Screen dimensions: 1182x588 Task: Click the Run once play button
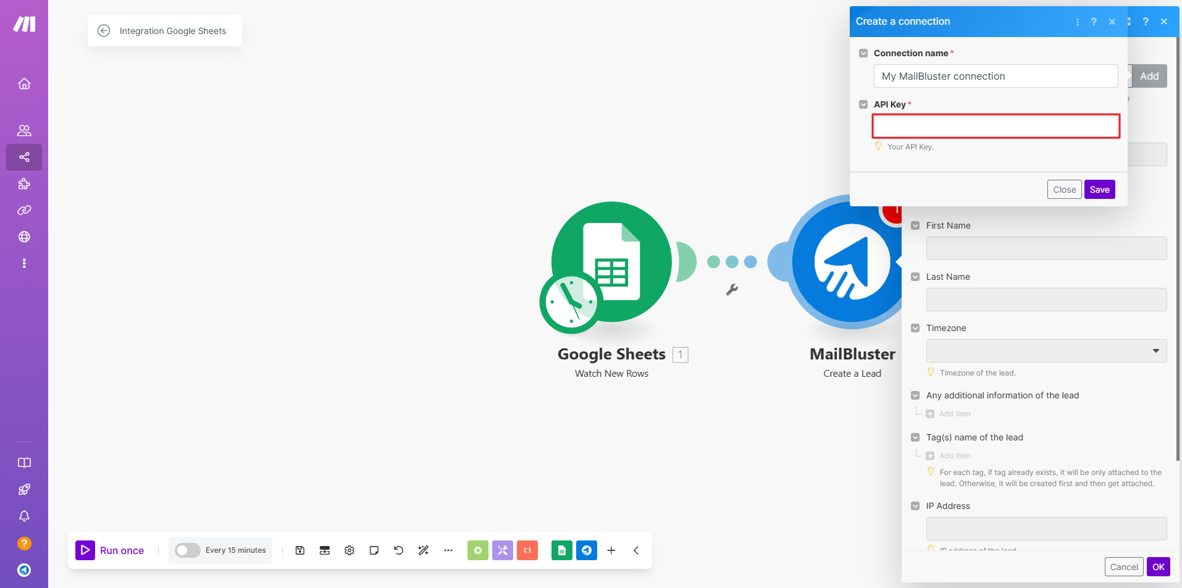[x=85, y=550]
